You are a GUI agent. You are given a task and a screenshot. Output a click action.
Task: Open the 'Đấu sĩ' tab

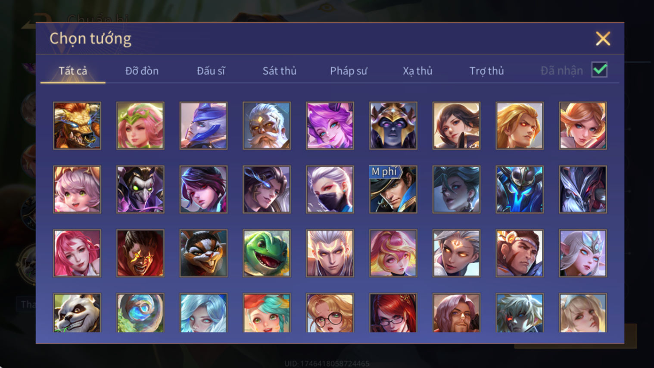tap(211, 71)
